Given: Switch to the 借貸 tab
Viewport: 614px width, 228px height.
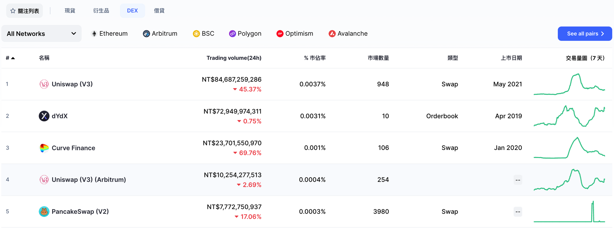Looking at the screenshot, I should [159, 11].
